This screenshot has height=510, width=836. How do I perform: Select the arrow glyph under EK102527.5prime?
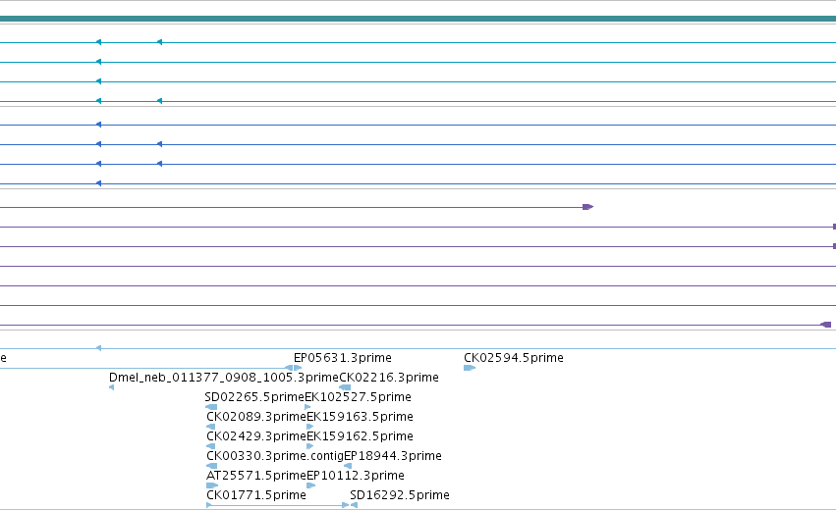[x=307, y=407]
